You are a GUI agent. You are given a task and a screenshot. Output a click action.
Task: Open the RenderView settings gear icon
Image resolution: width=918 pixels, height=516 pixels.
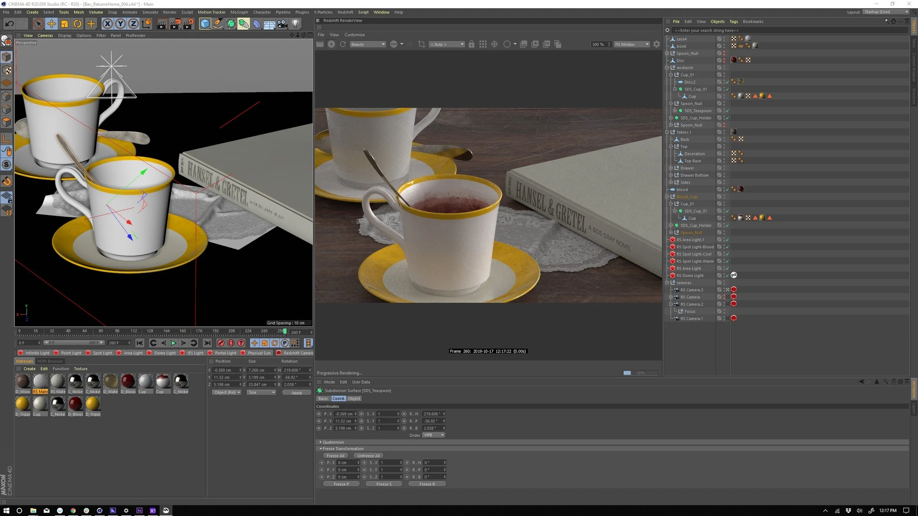coord(656,44)
